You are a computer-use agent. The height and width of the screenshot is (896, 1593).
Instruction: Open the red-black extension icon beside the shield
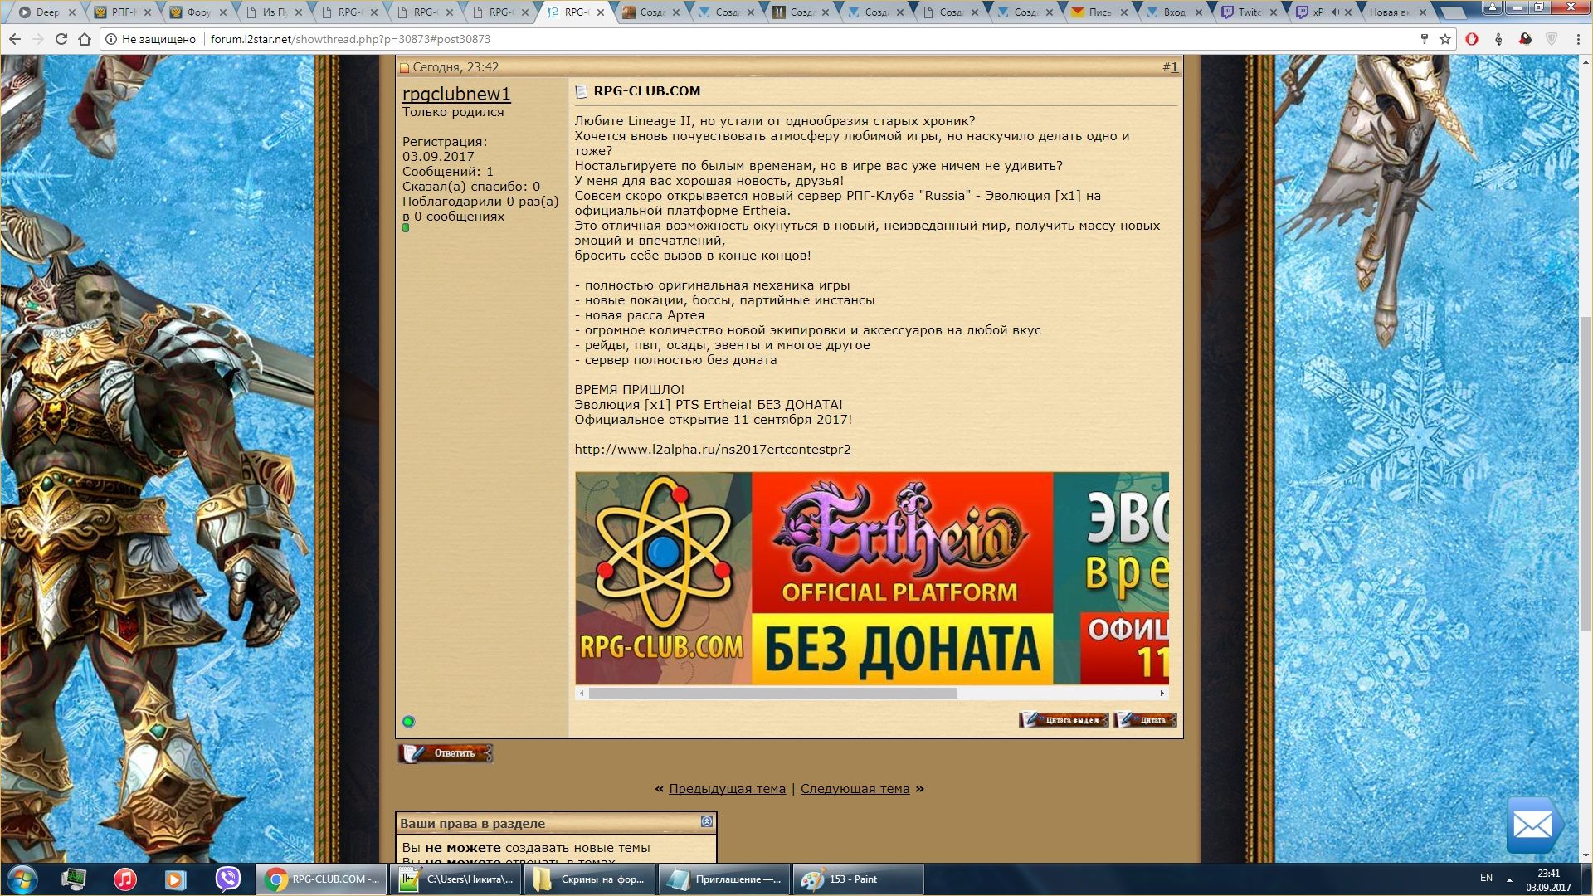(x=1525, y=39)
